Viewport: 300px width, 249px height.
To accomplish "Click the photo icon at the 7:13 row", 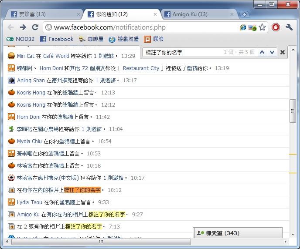I will [x=11, y=226].
